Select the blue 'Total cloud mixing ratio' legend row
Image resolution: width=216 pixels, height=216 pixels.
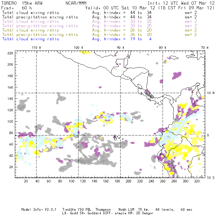[x=77, y=39]
